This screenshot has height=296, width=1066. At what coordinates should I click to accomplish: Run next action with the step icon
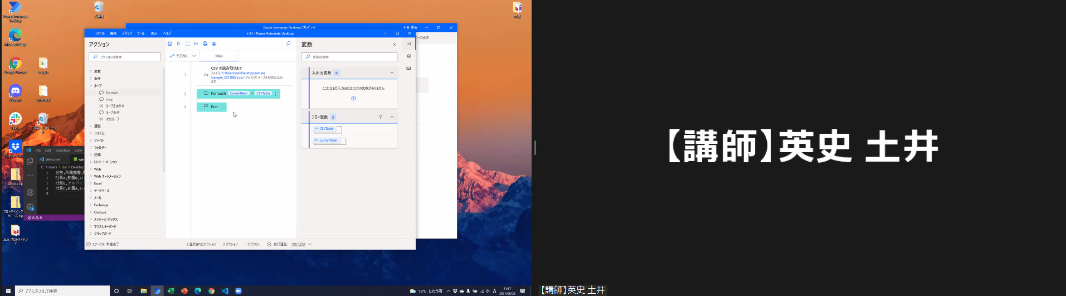pos(196,43)
